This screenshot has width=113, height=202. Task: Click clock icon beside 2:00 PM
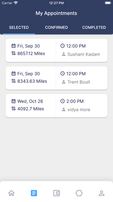63,101
